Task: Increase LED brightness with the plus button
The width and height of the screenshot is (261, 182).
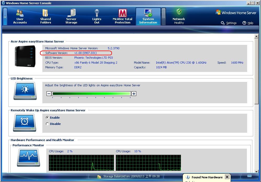Action: (134, 93)
